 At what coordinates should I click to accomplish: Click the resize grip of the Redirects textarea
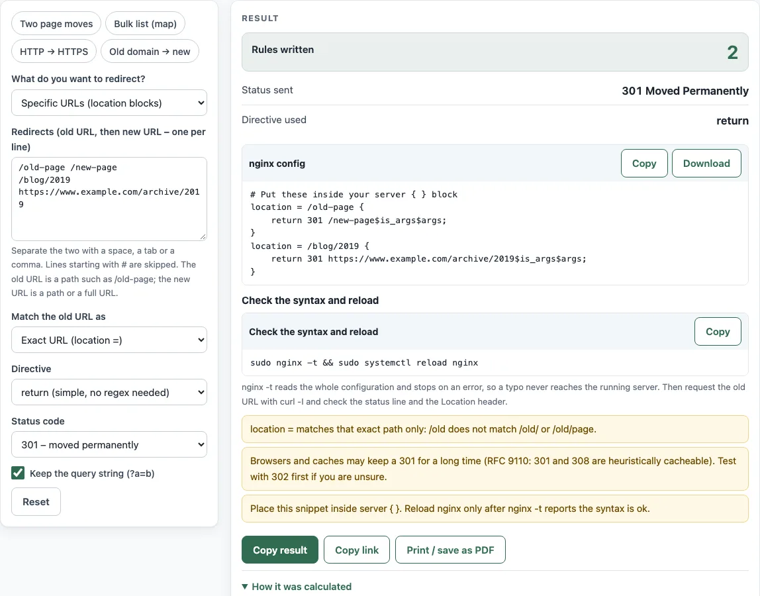(203, 236)
